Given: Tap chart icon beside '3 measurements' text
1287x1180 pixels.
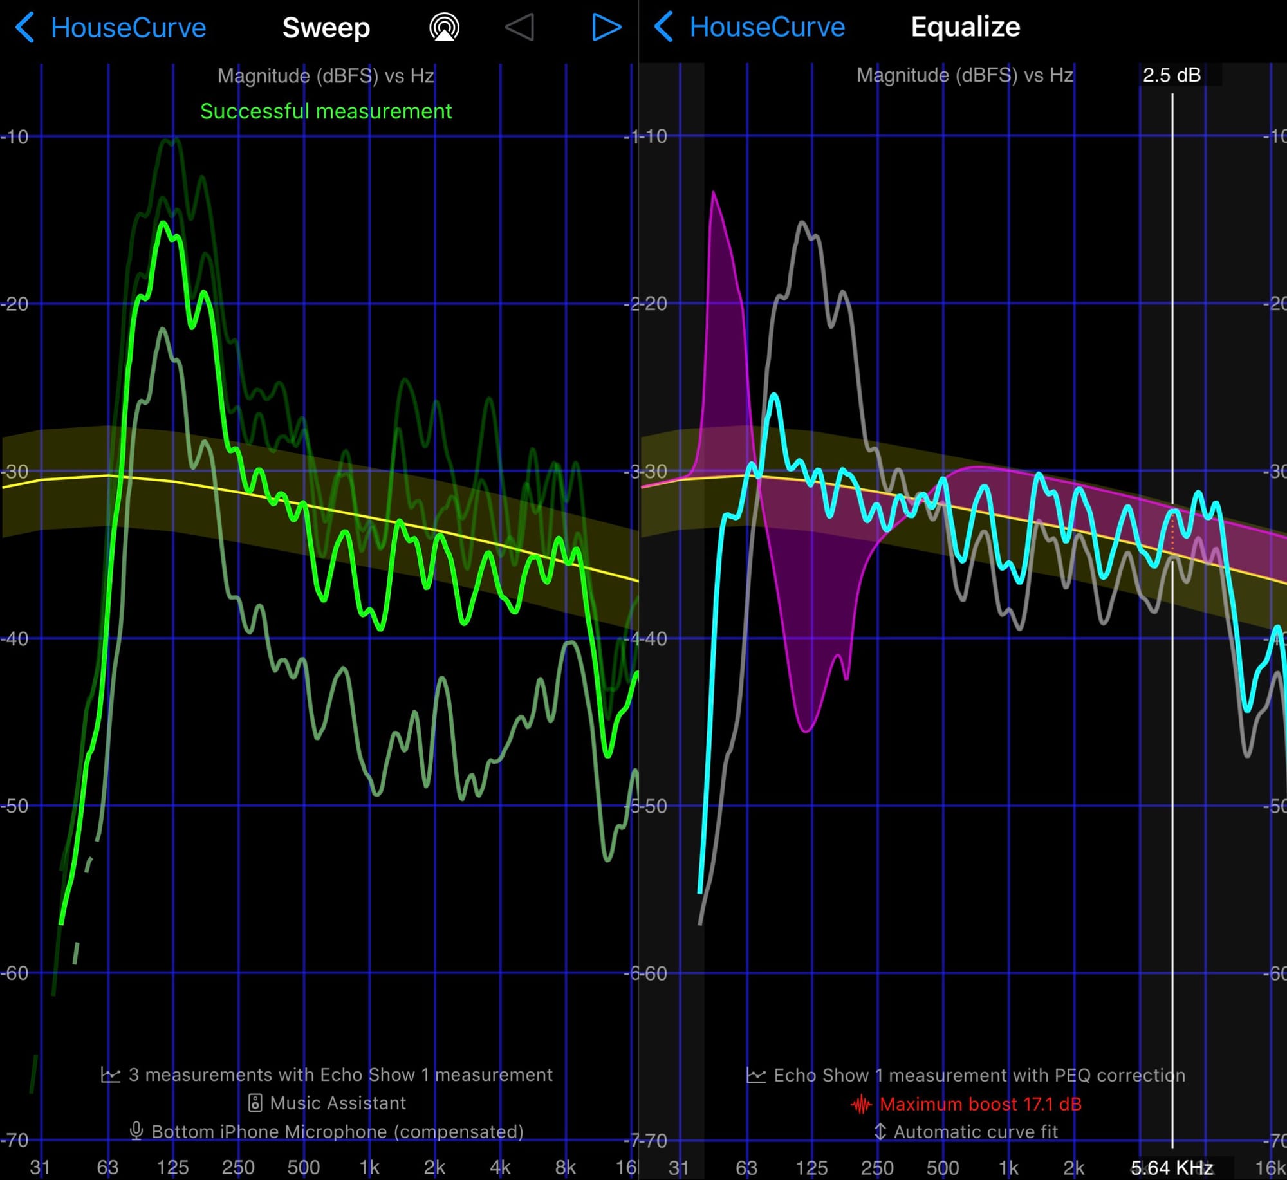Looking at the screenshot, I should click(x=111, y=1075).
